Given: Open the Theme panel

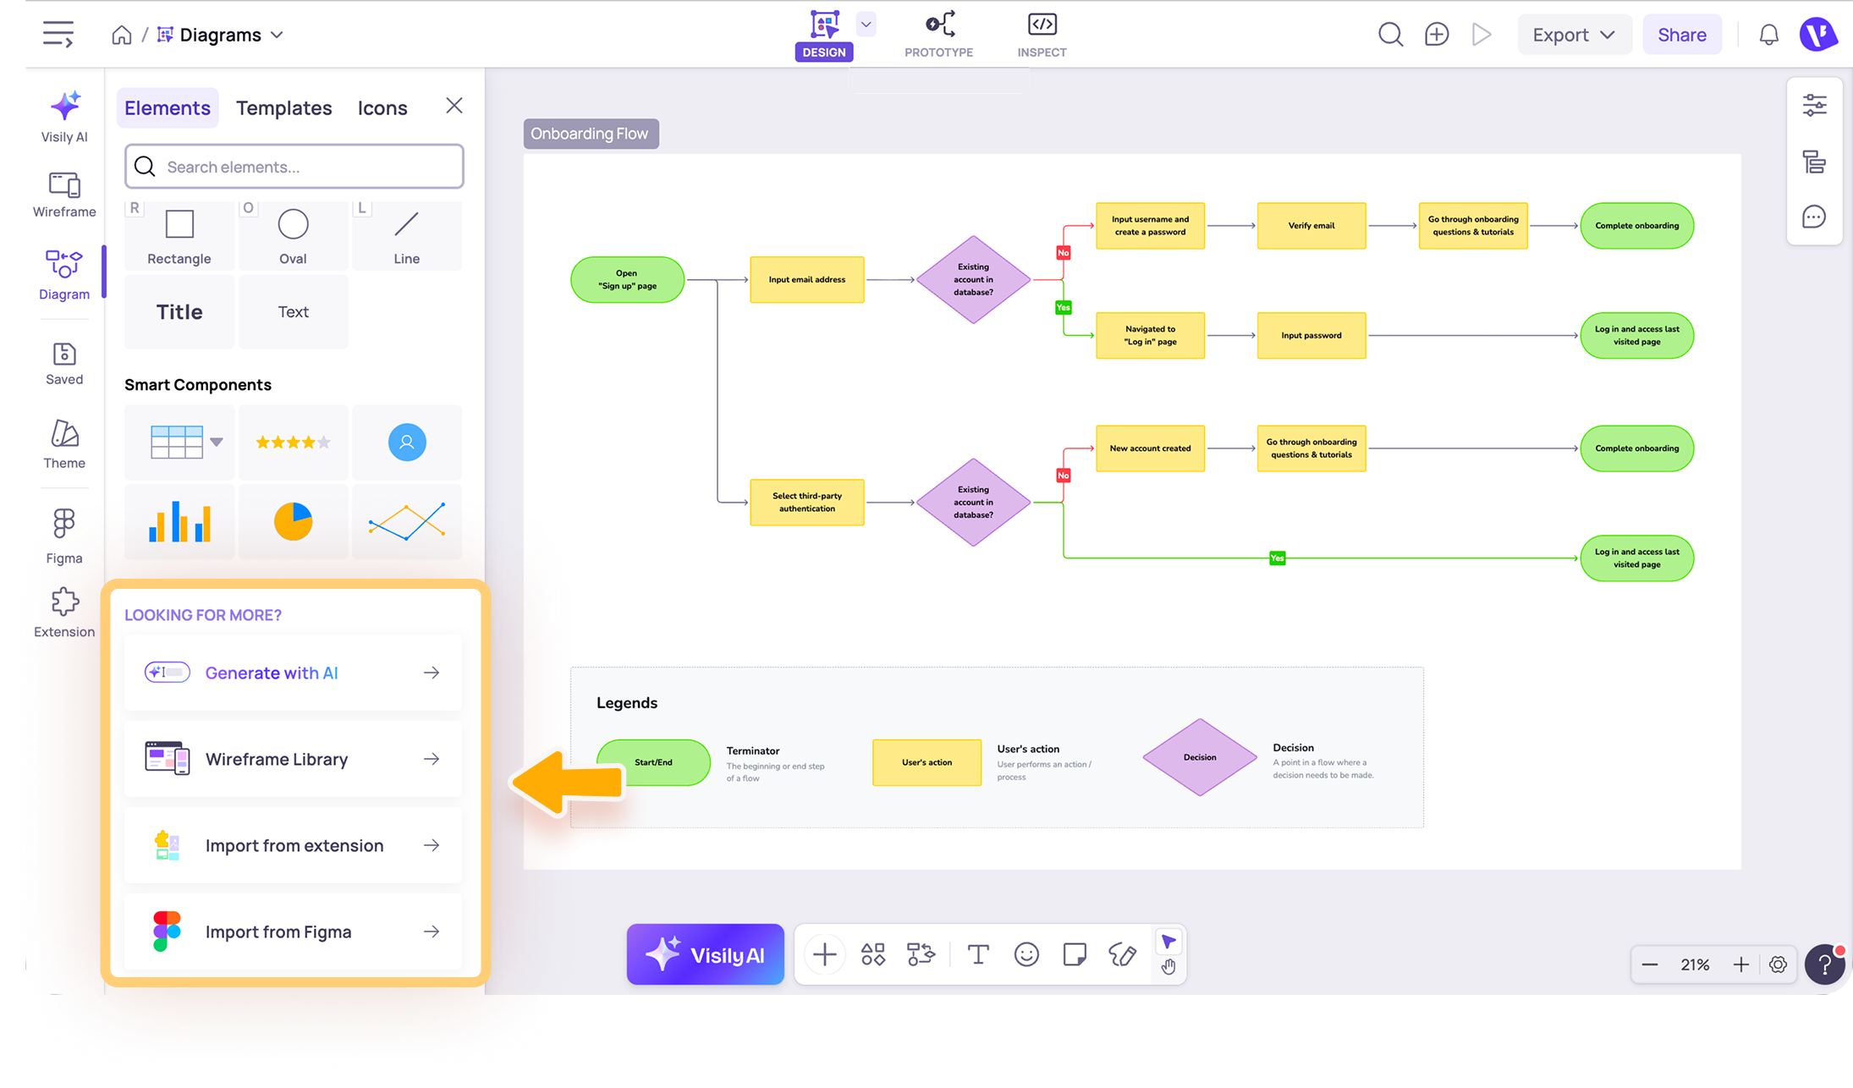Looking at the screenshot, I should coord(64,444).
